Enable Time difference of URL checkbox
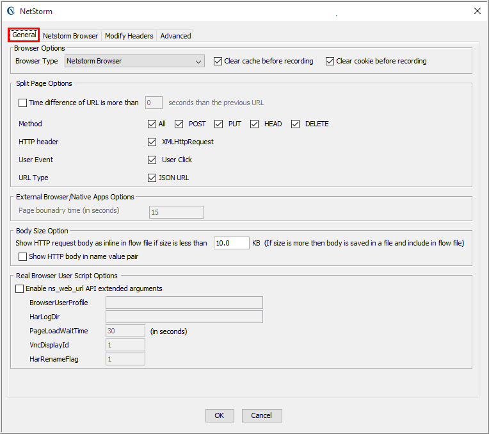489x434 pixels. pos(22,103)
